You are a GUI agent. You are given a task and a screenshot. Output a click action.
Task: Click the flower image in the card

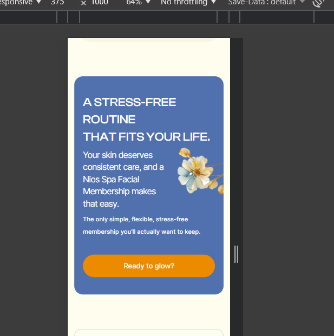[200, 171]
